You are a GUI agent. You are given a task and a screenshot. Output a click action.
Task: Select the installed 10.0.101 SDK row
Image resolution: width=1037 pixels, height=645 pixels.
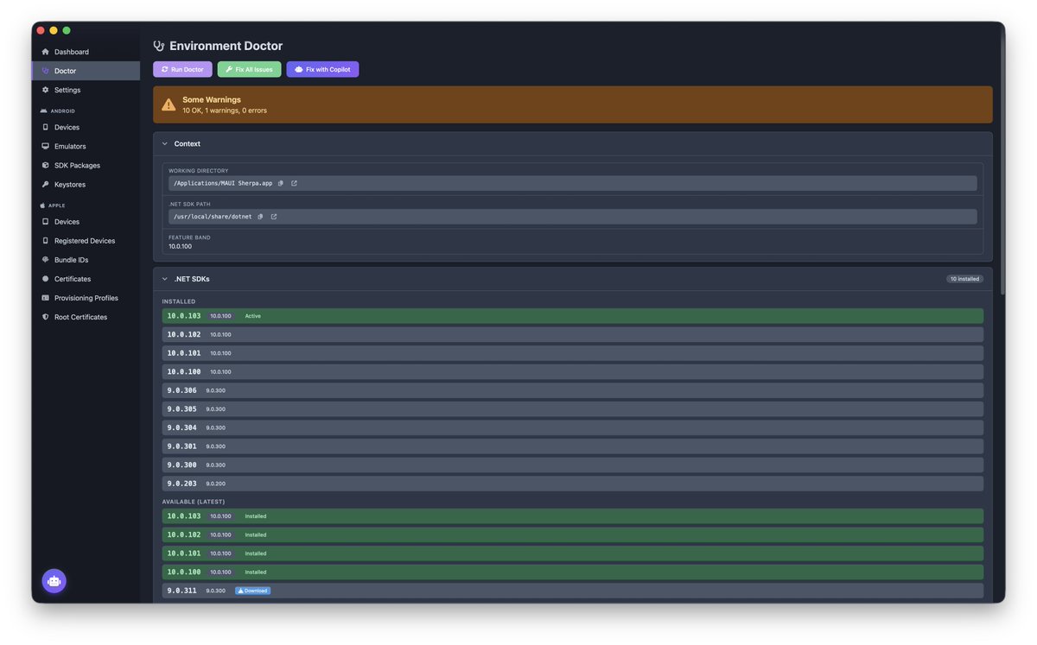572,353
